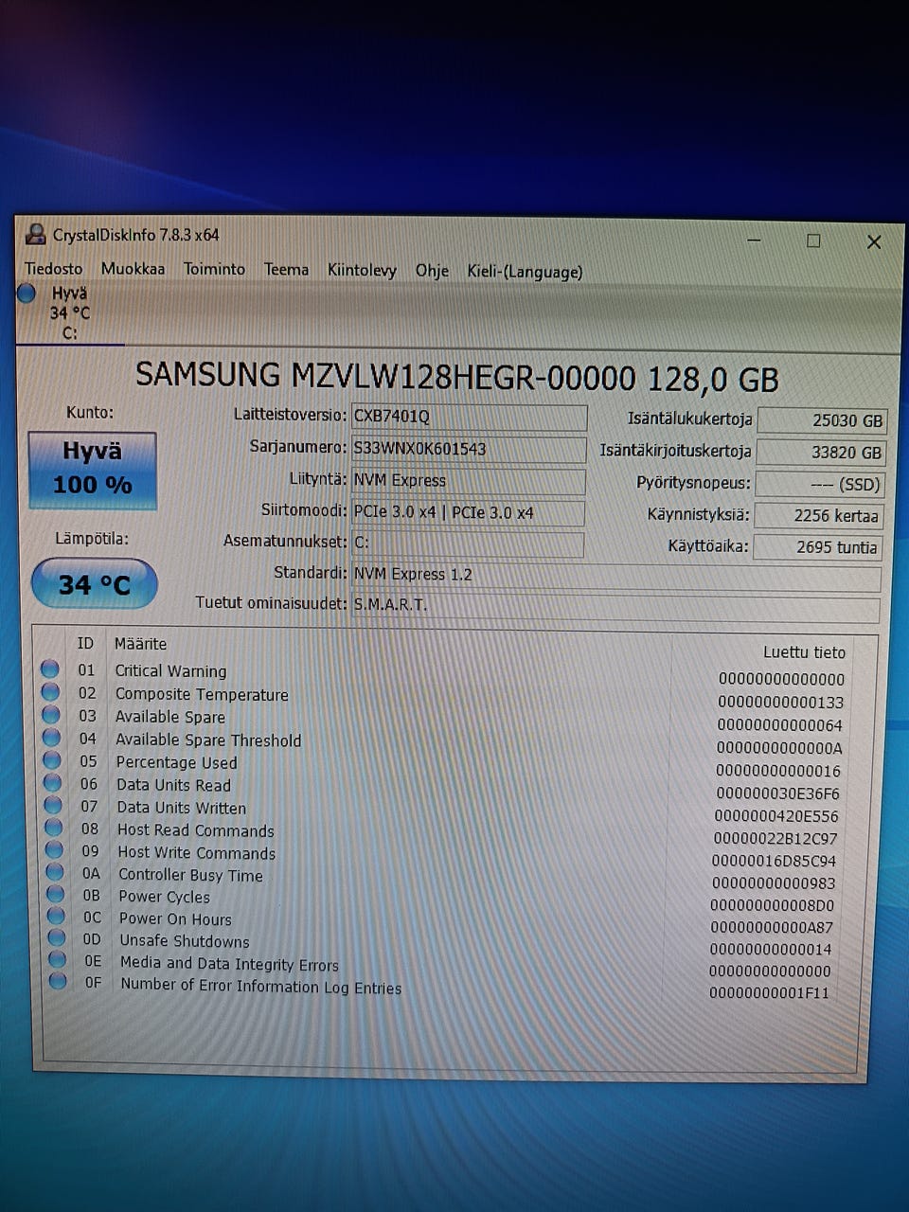
Task: Select the C: drive status circle icon
Action: 27,294
